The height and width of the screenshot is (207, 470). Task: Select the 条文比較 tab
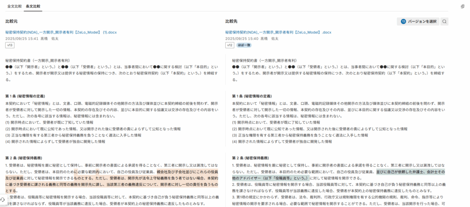(x=33, y=6)
